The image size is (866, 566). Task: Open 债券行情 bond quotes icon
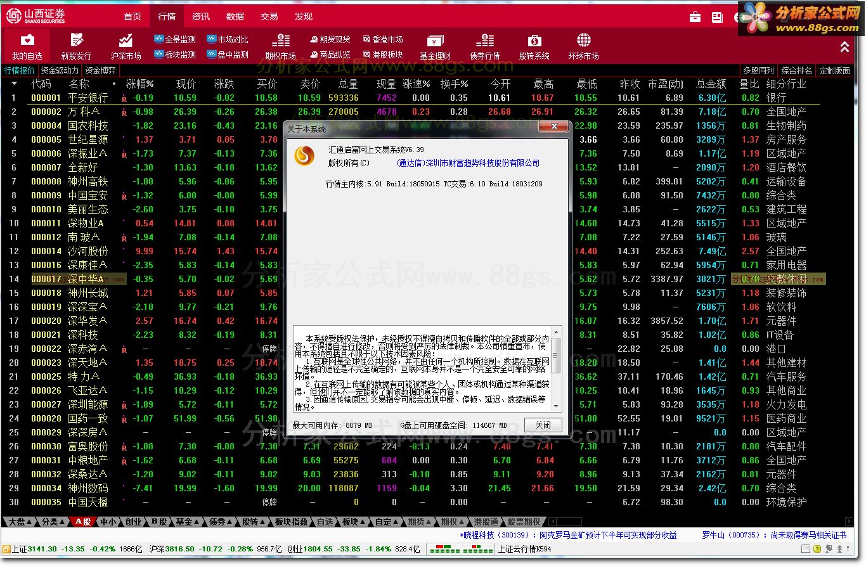click(x=484, y=47)
